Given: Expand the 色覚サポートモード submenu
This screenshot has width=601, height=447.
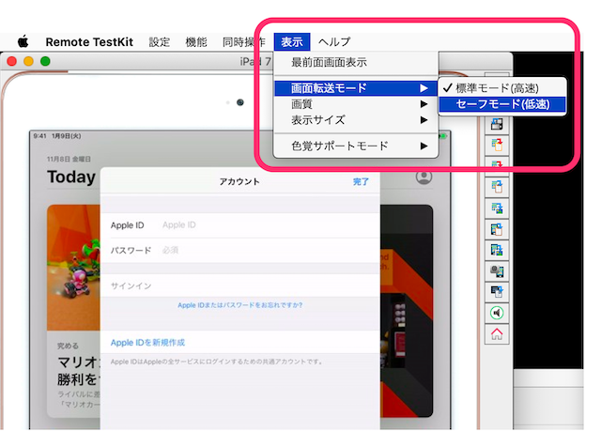Looking at the screenshot, I should pyautogui.click(x=356, y=146).
